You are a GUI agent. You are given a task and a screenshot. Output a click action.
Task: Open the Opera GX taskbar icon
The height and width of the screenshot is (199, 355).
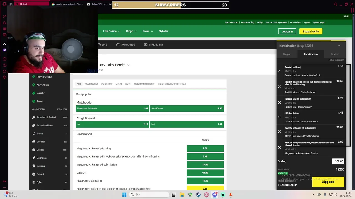coord(206,195)
